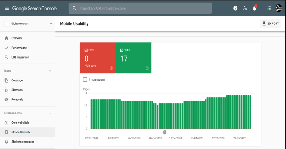This screenshot has width=286, height=149.
Task: Click the Performance trend-line icon
Action: tap(6, 48)
